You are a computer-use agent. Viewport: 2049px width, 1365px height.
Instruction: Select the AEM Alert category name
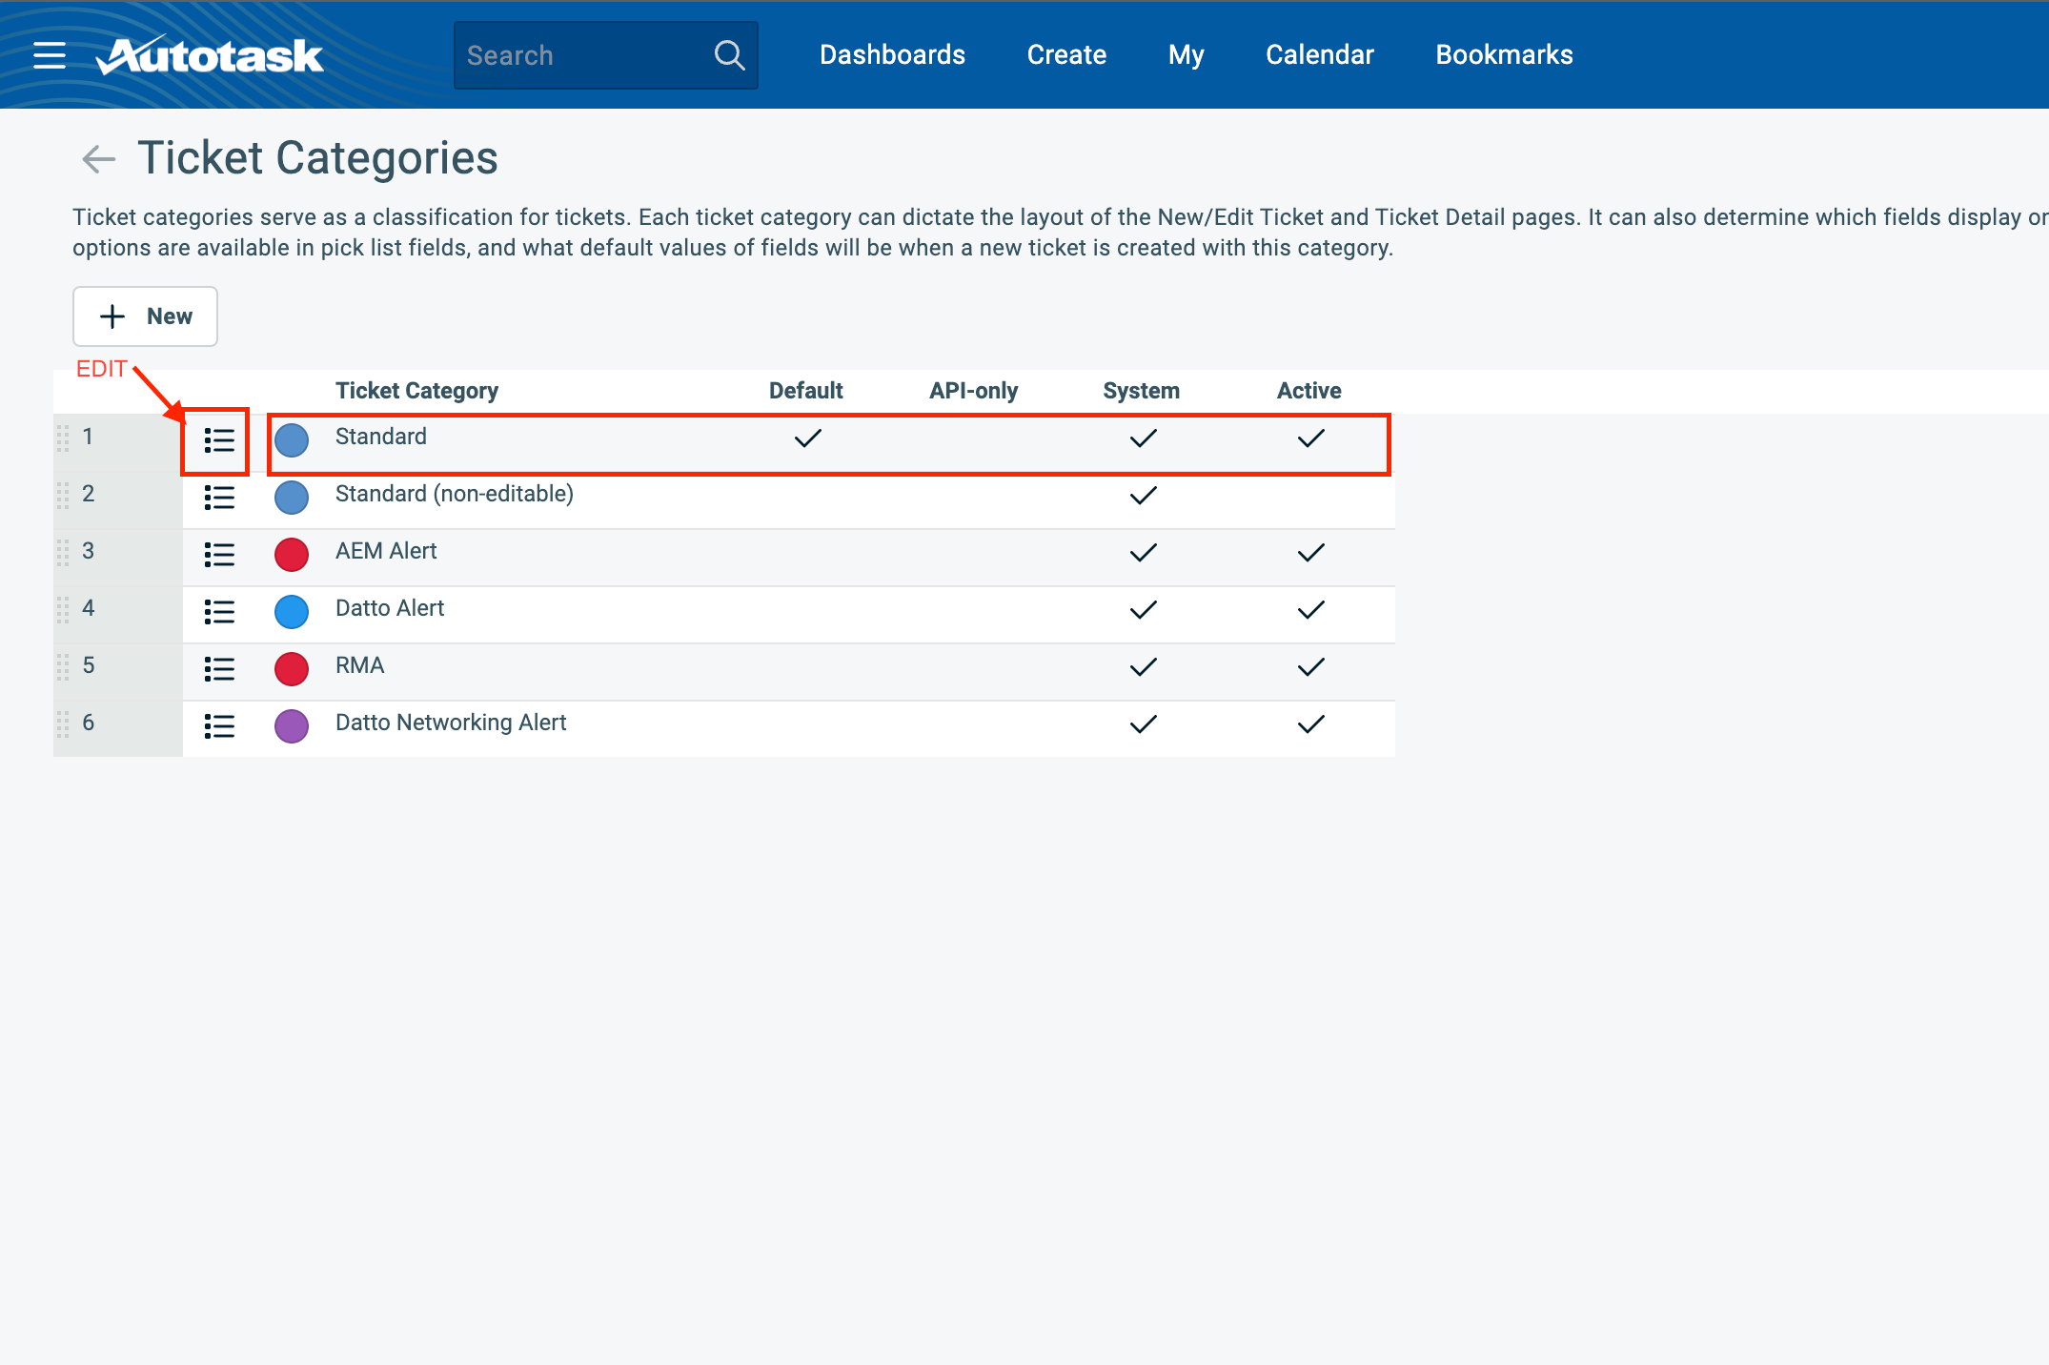point(386,551)
